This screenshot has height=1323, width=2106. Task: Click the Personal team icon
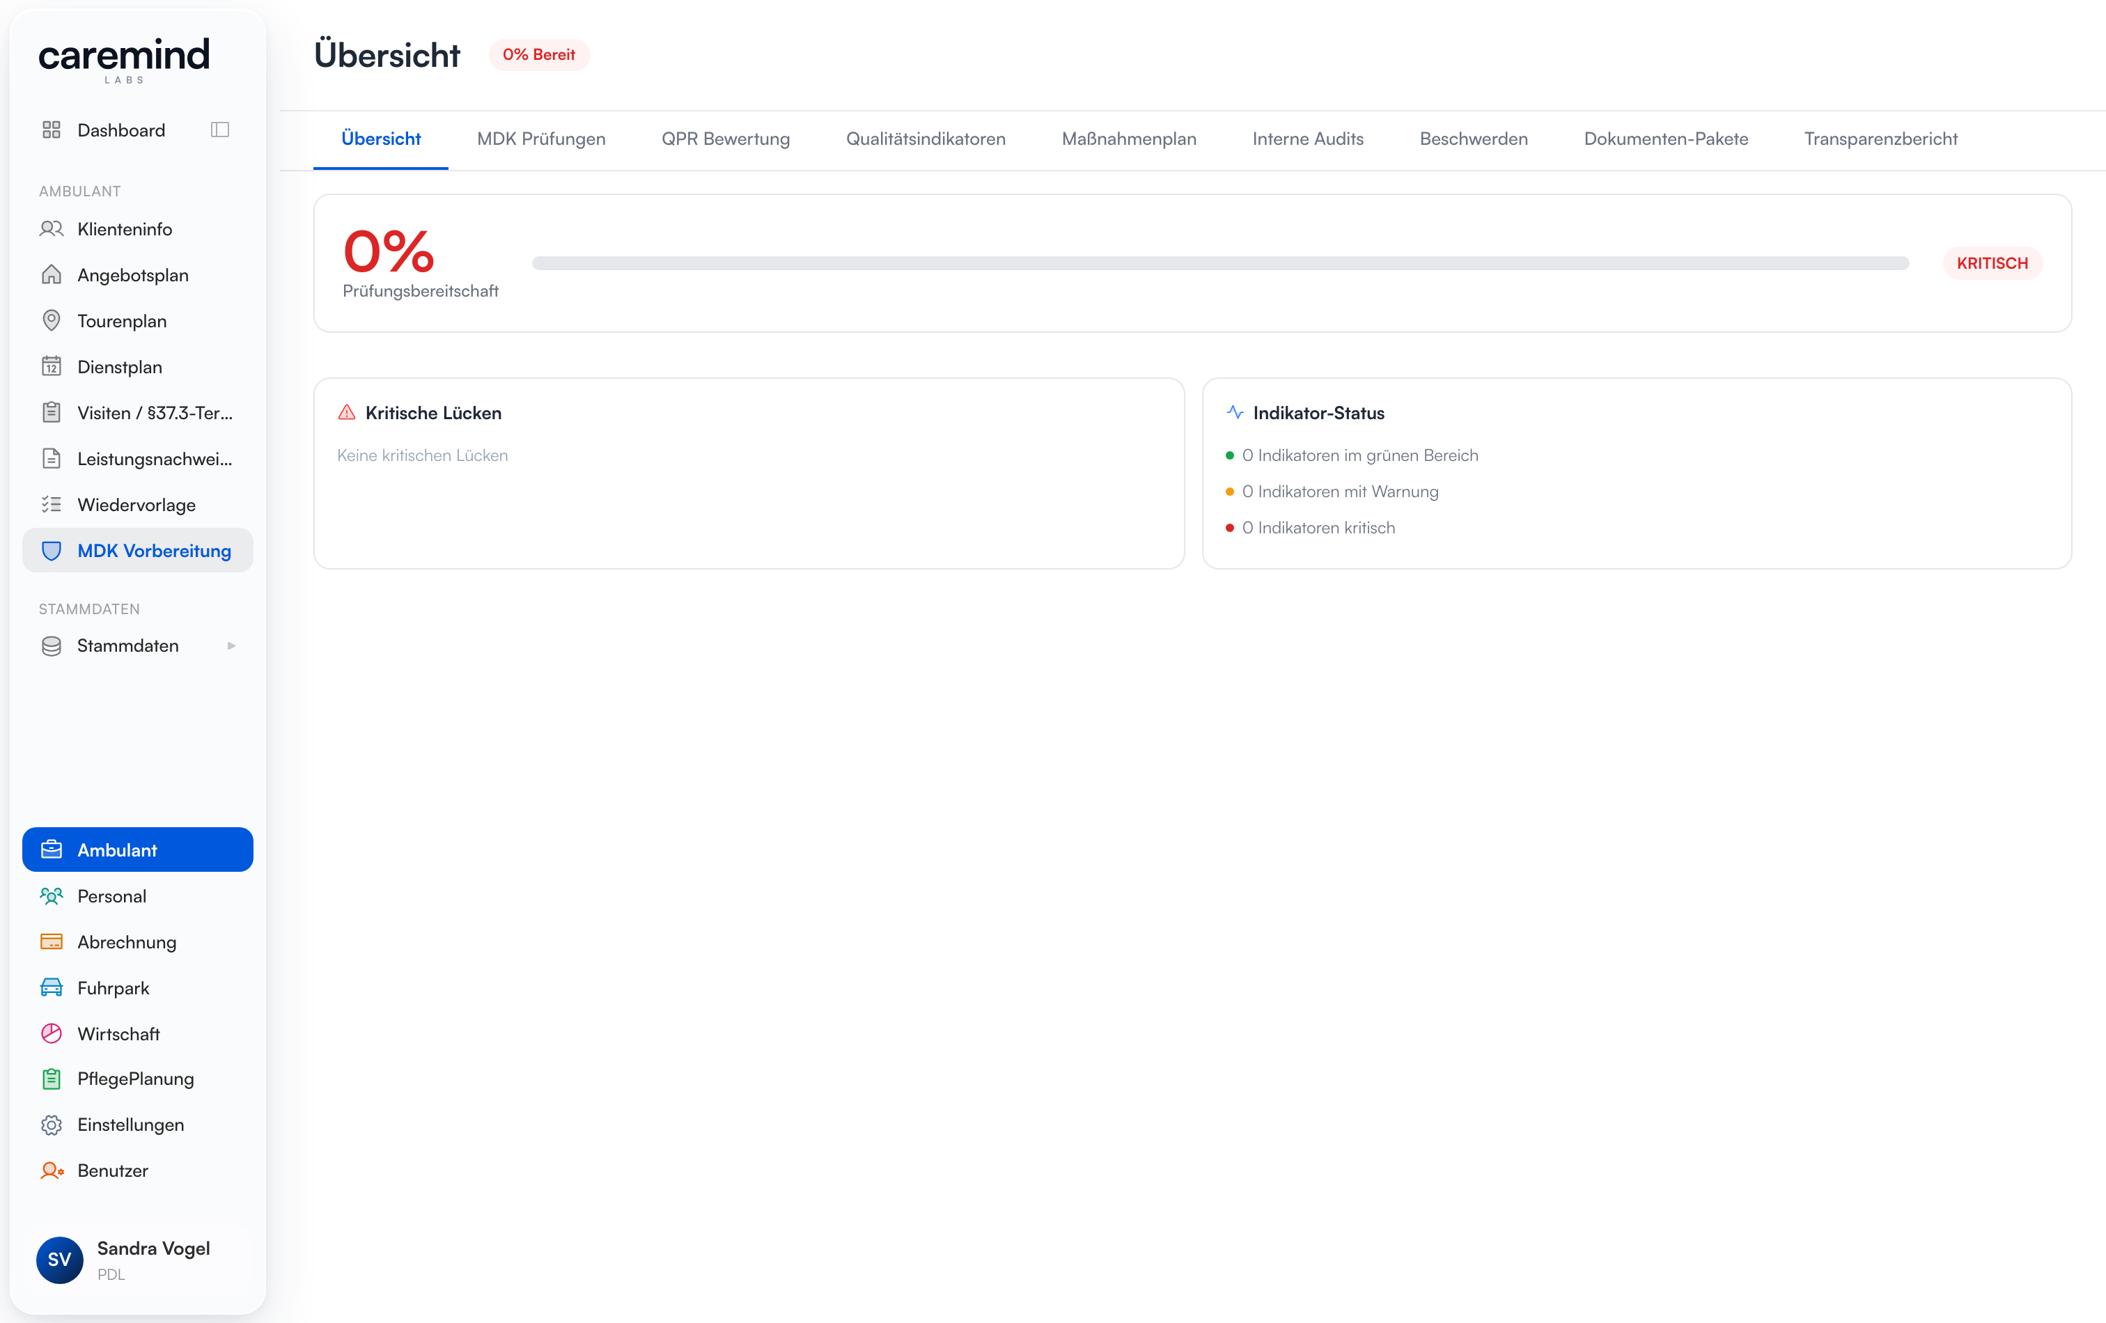click(52, 896)
